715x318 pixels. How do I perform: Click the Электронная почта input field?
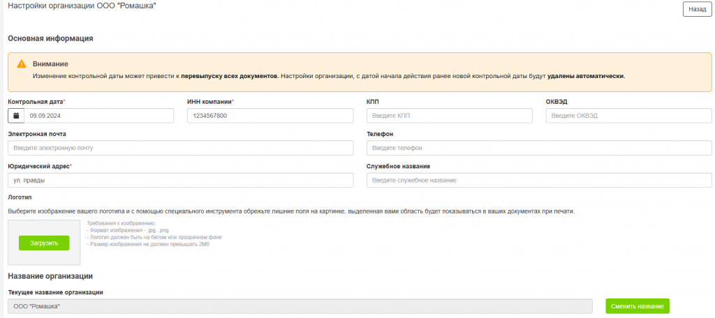181,148
